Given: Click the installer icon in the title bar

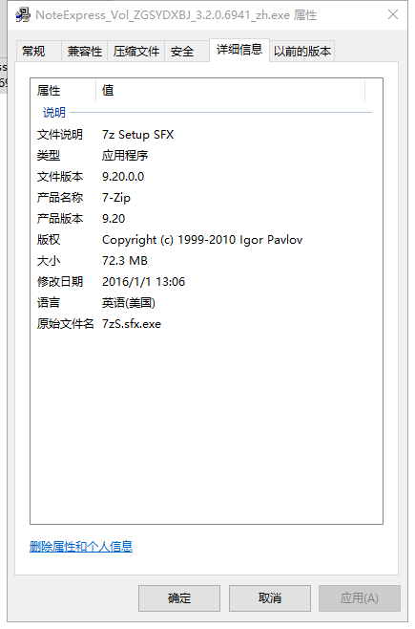Looking at the screenshot, I should pyautogui.click(x=23, y=15).
